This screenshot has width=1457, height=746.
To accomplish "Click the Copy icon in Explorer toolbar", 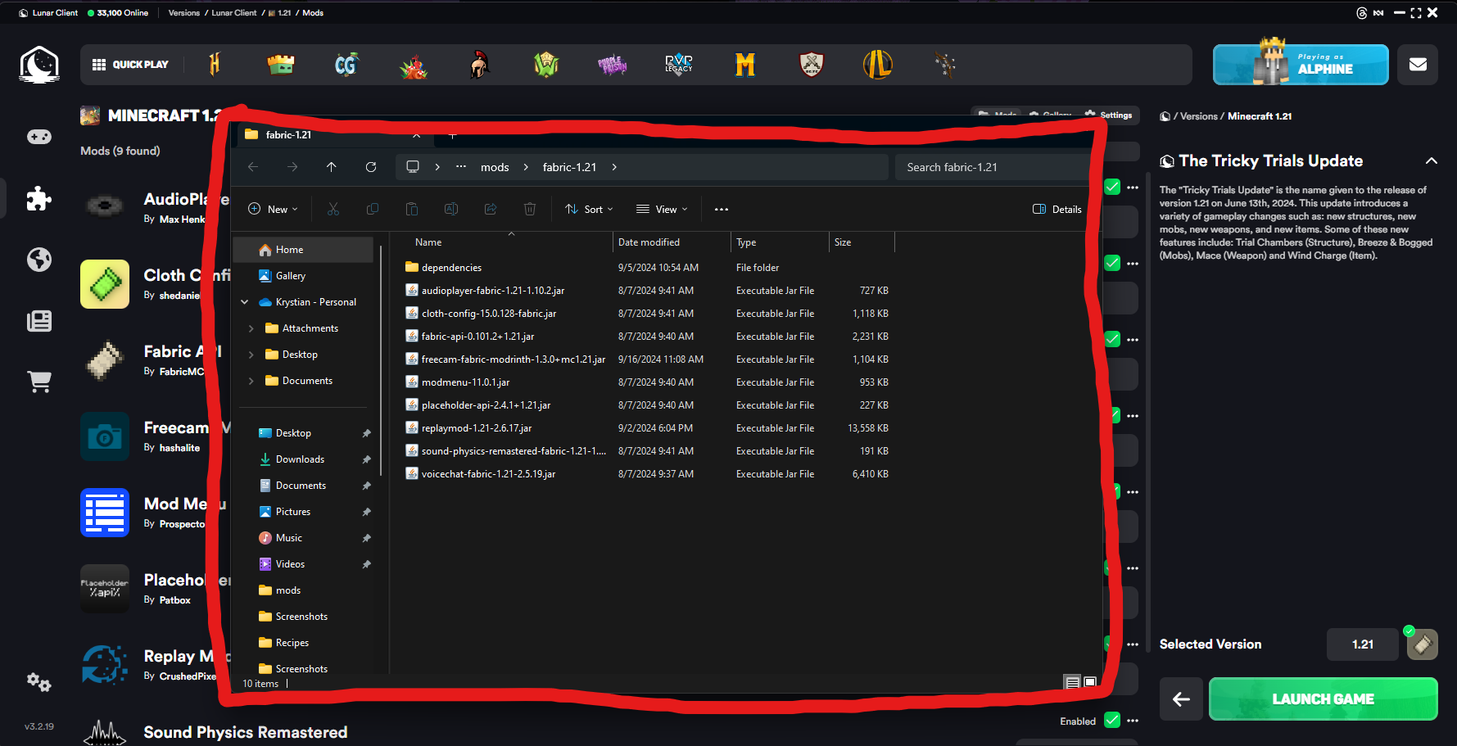I will point(373,210).
